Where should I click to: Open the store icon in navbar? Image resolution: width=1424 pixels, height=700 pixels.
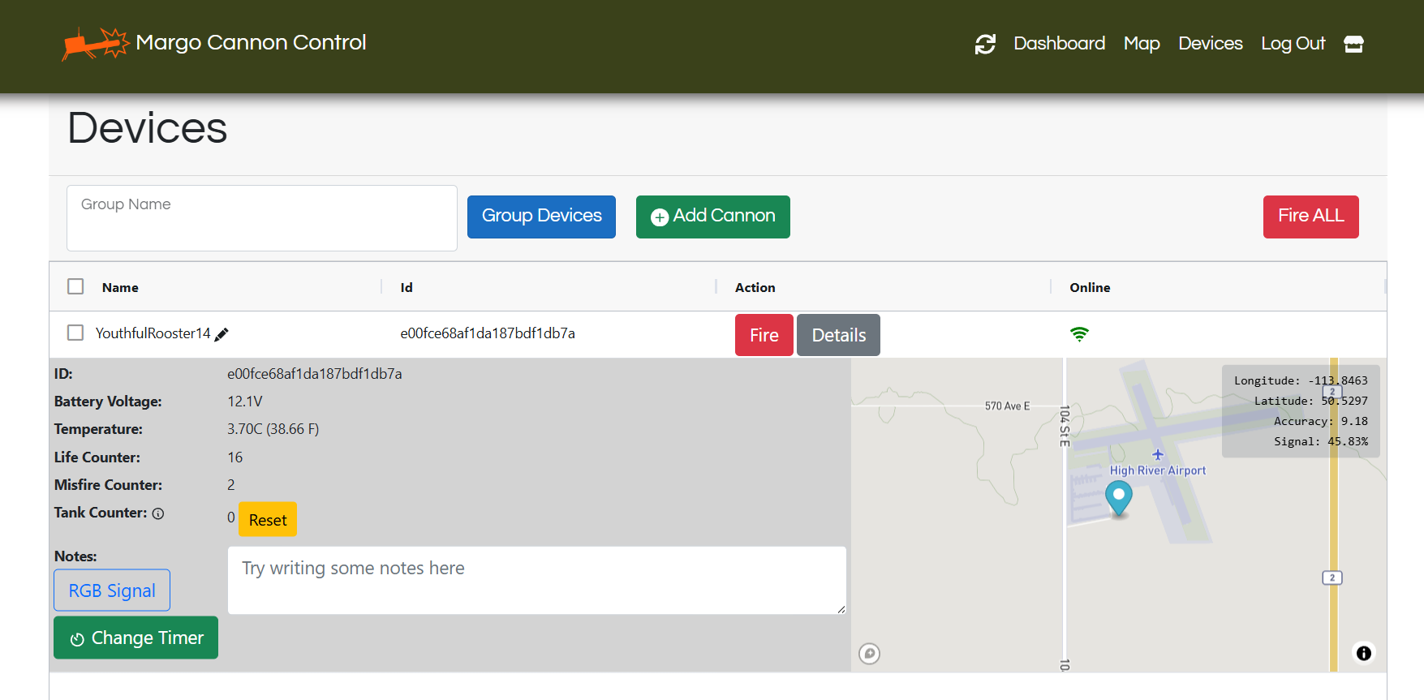click(x=1353, y=44)
